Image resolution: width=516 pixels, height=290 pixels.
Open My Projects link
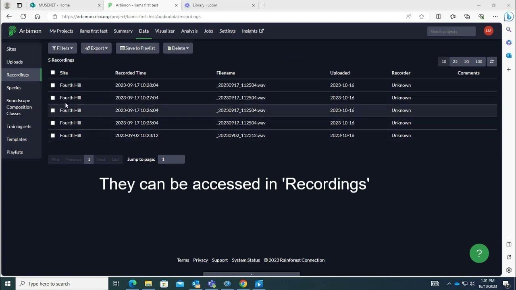(61, 31)
